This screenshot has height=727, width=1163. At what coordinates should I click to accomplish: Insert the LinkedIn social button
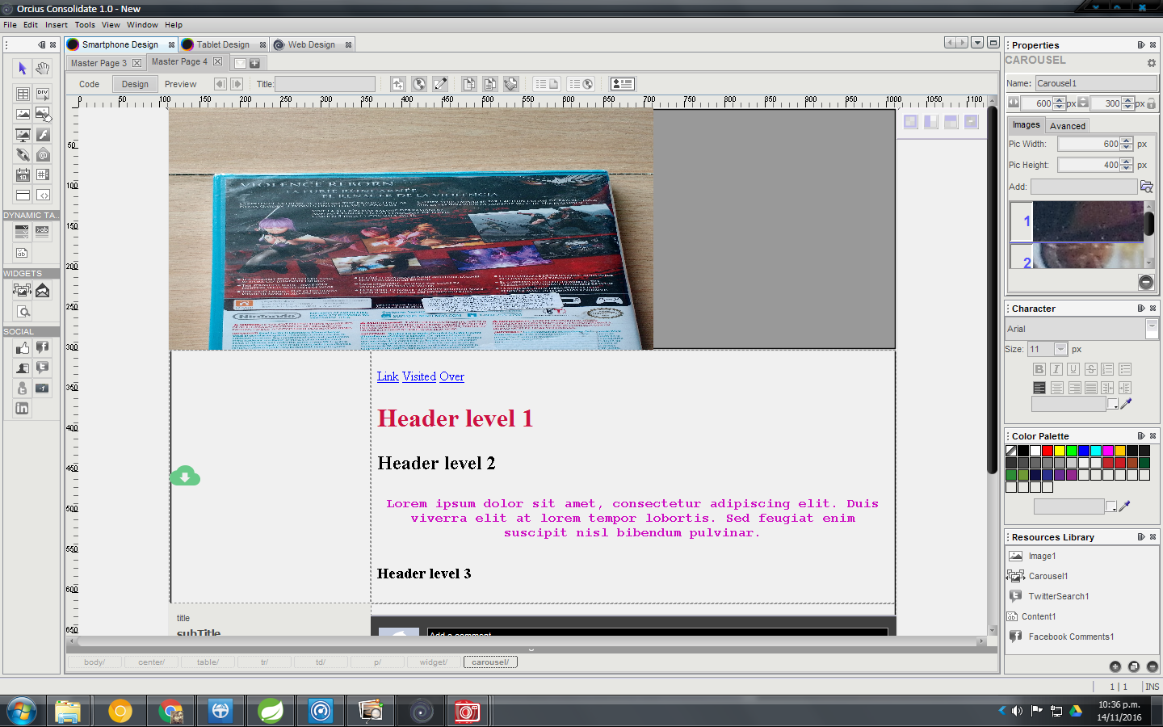click(x=23, y=409)
